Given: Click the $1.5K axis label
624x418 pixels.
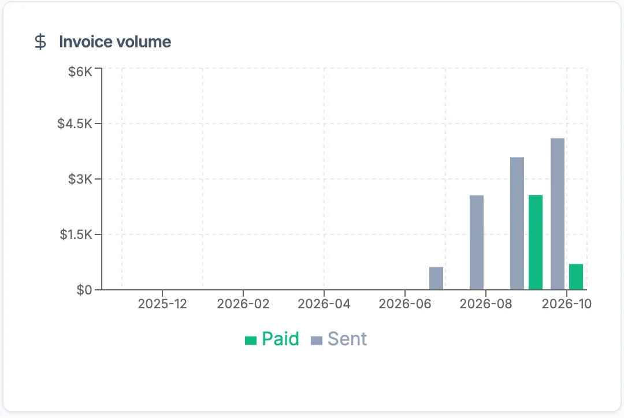Looking at the screenshot, I should [x=76, y=234].
